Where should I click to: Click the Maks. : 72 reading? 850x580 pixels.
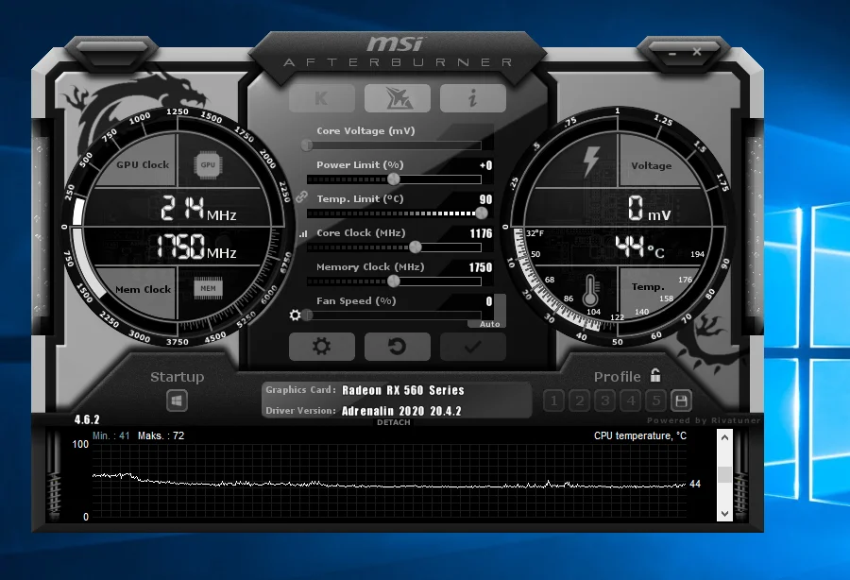pos(161,435)
